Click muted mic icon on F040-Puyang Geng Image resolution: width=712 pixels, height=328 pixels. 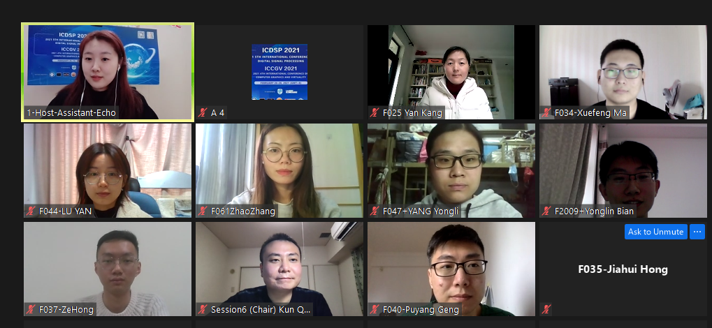coord(375,310)
